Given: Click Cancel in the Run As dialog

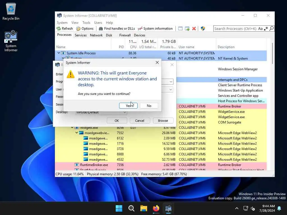Looking at the screenshot, I should (140, 121).
